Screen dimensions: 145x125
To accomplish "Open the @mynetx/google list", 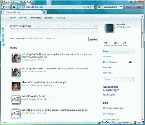I will (111, 119).
